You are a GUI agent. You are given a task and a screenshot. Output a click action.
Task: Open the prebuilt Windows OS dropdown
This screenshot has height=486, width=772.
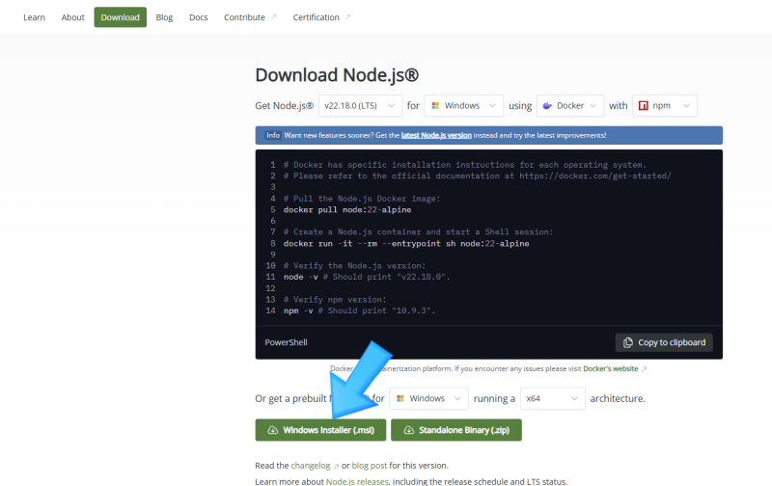[428, 398]
